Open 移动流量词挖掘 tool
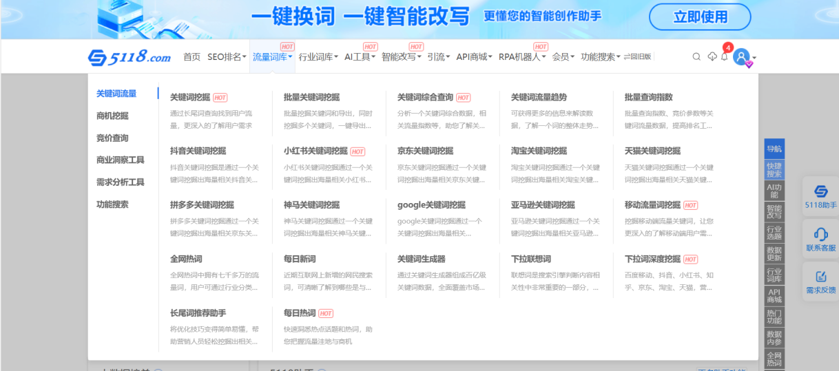Image resolution: width=839 pixels, height=371 pixels. (x=652, y=204)
